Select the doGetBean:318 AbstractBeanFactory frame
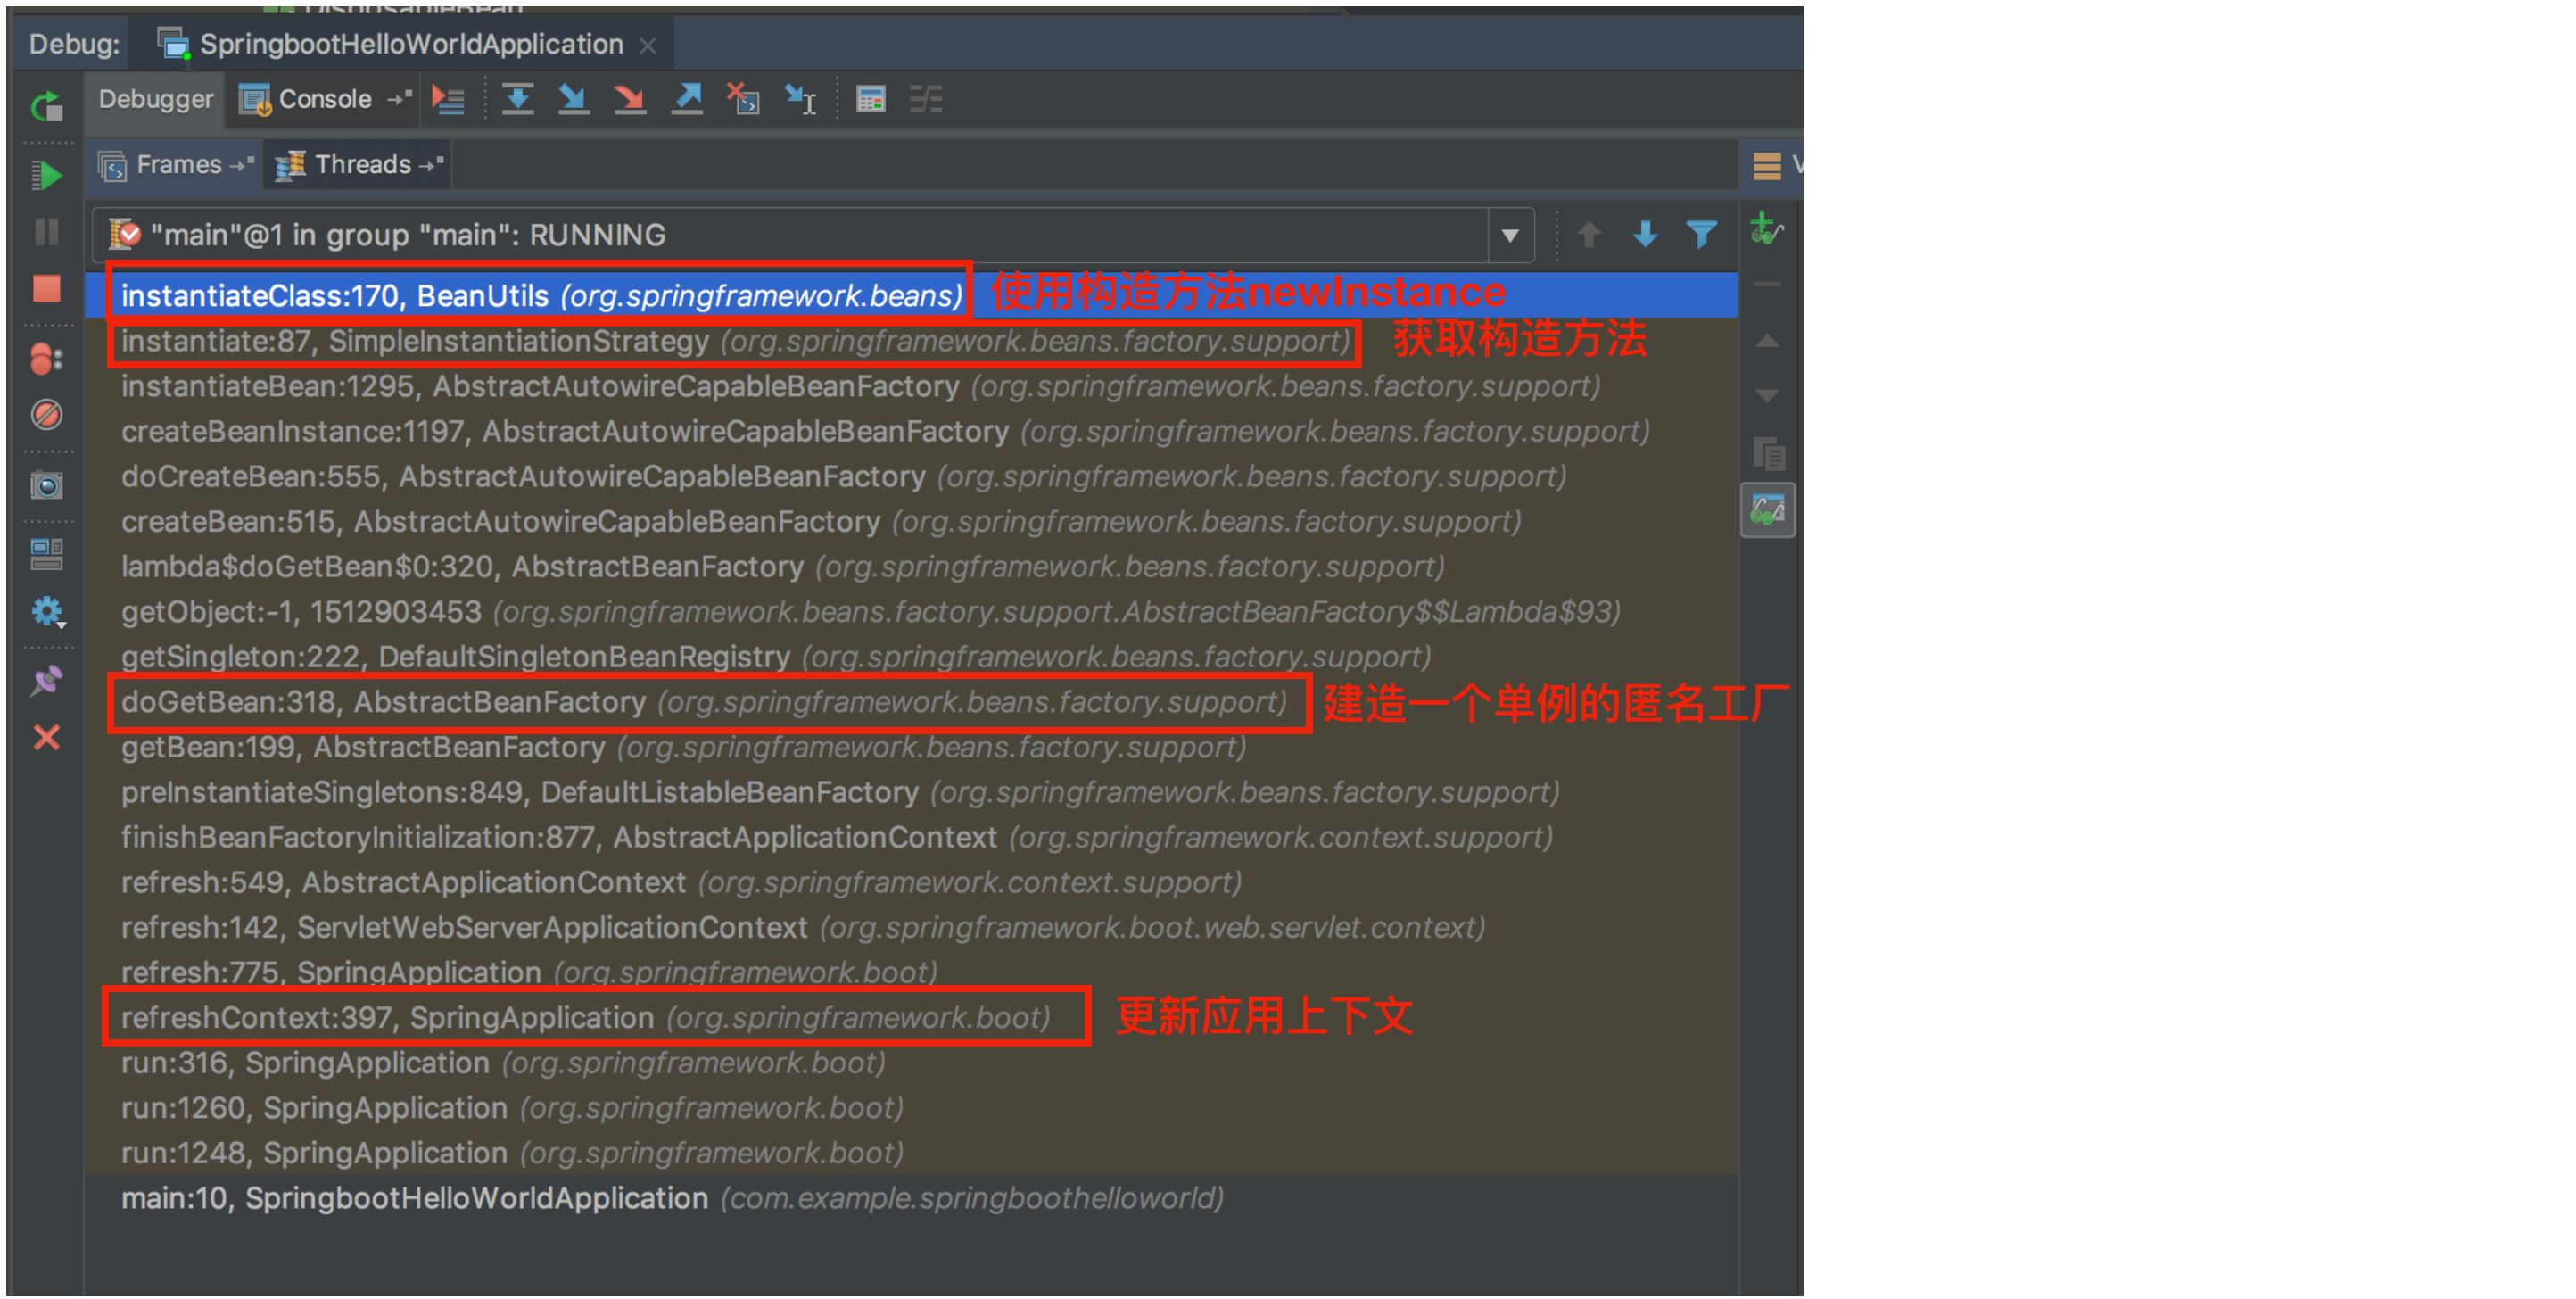This screenshot has height=1299, width=2576. tap(703, 702)
